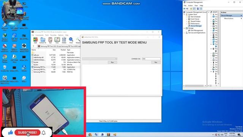Open Google Chrome desktop shortcut
Viewport: 243px width, 137px height.
point(5,59)
